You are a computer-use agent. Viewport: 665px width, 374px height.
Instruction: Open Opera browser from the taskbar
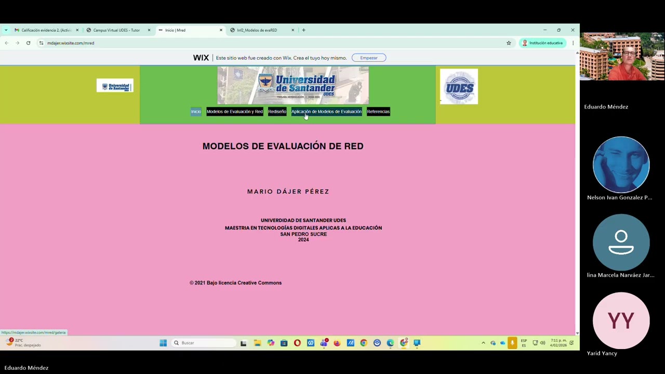pyautogui.click(x=297, y=343)
